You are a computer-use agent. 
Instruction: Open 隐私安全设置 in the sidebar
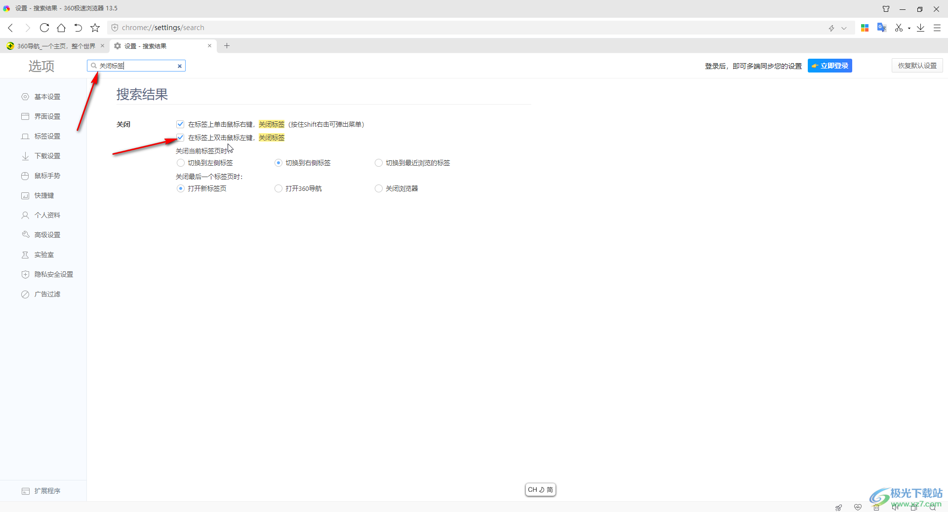coord(53,274)
